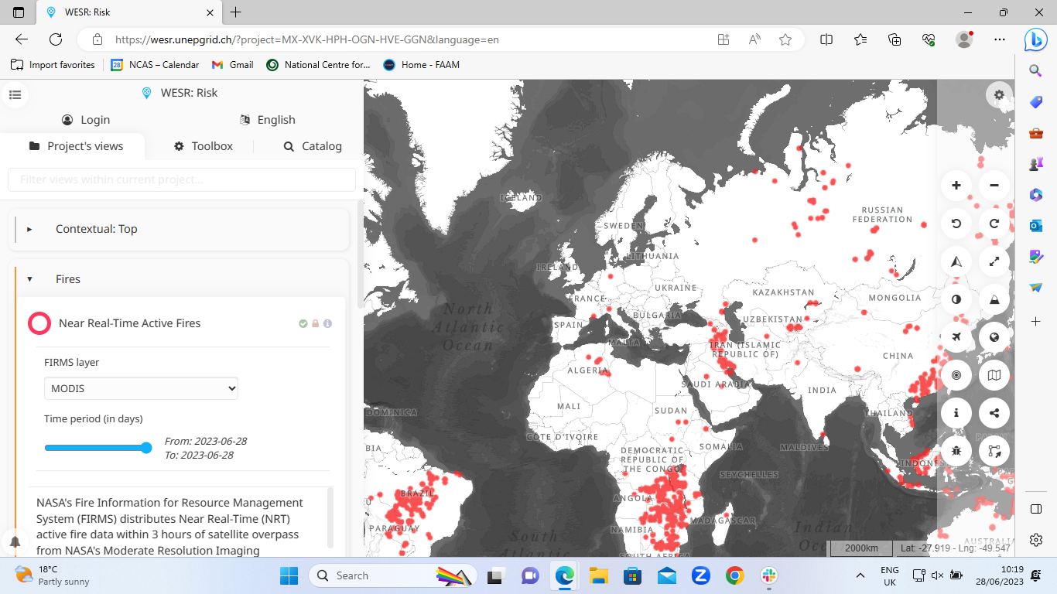Enter fullscreen using the expand arrows icon

pyautogui.click(x=994, y=261)
